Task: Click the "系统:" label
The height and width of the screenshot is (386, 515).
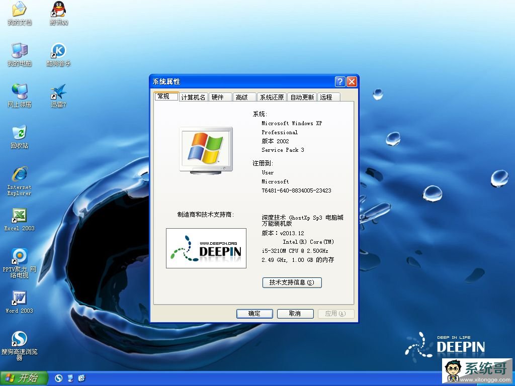Action: coord(260,114)
